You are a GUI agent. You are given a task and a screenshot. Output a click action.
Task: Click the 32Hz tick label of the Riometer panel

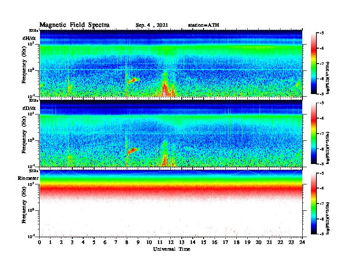click(34, 171)
